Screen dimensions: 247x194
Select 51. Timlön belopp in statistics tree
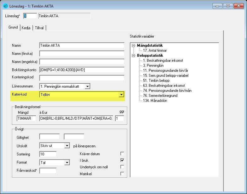pos(156,81)
